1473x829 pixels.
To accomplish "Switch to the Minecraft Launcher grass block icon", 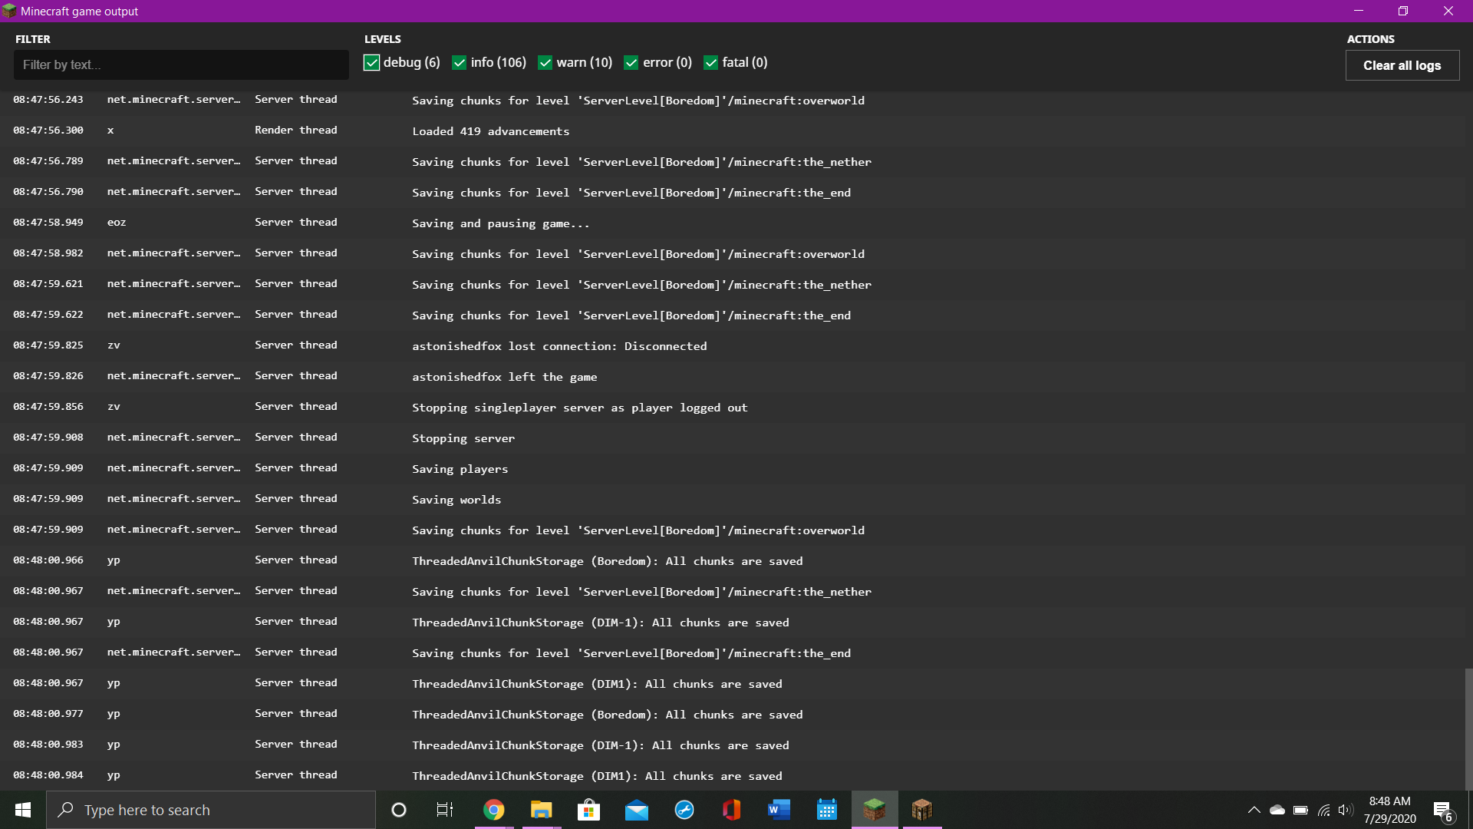I will tap(875, 810).
